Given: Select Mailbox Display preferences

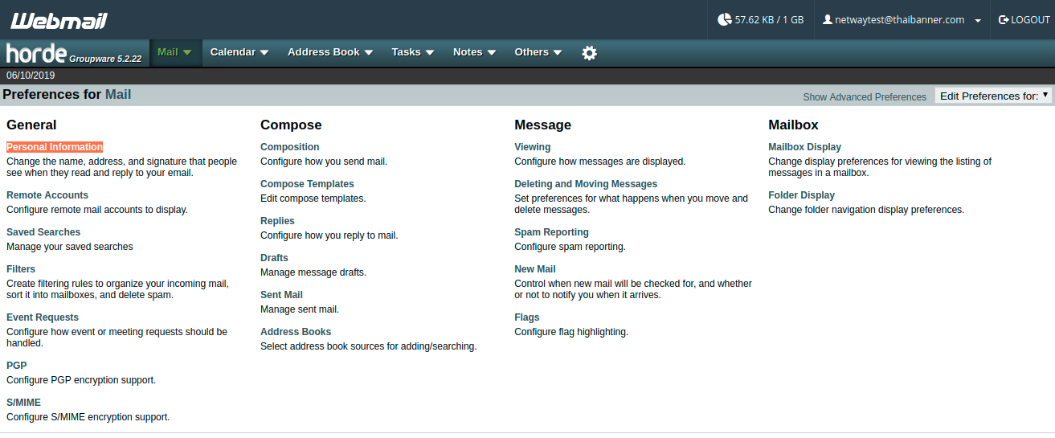Looking at the screenshot, I should (804, 147).
